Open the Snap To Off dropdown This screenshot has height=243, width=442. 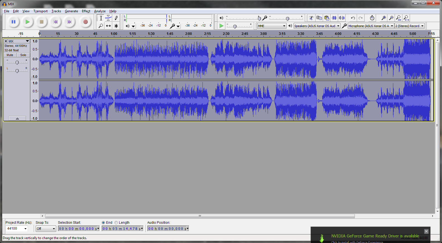click(x=46, y=228)
